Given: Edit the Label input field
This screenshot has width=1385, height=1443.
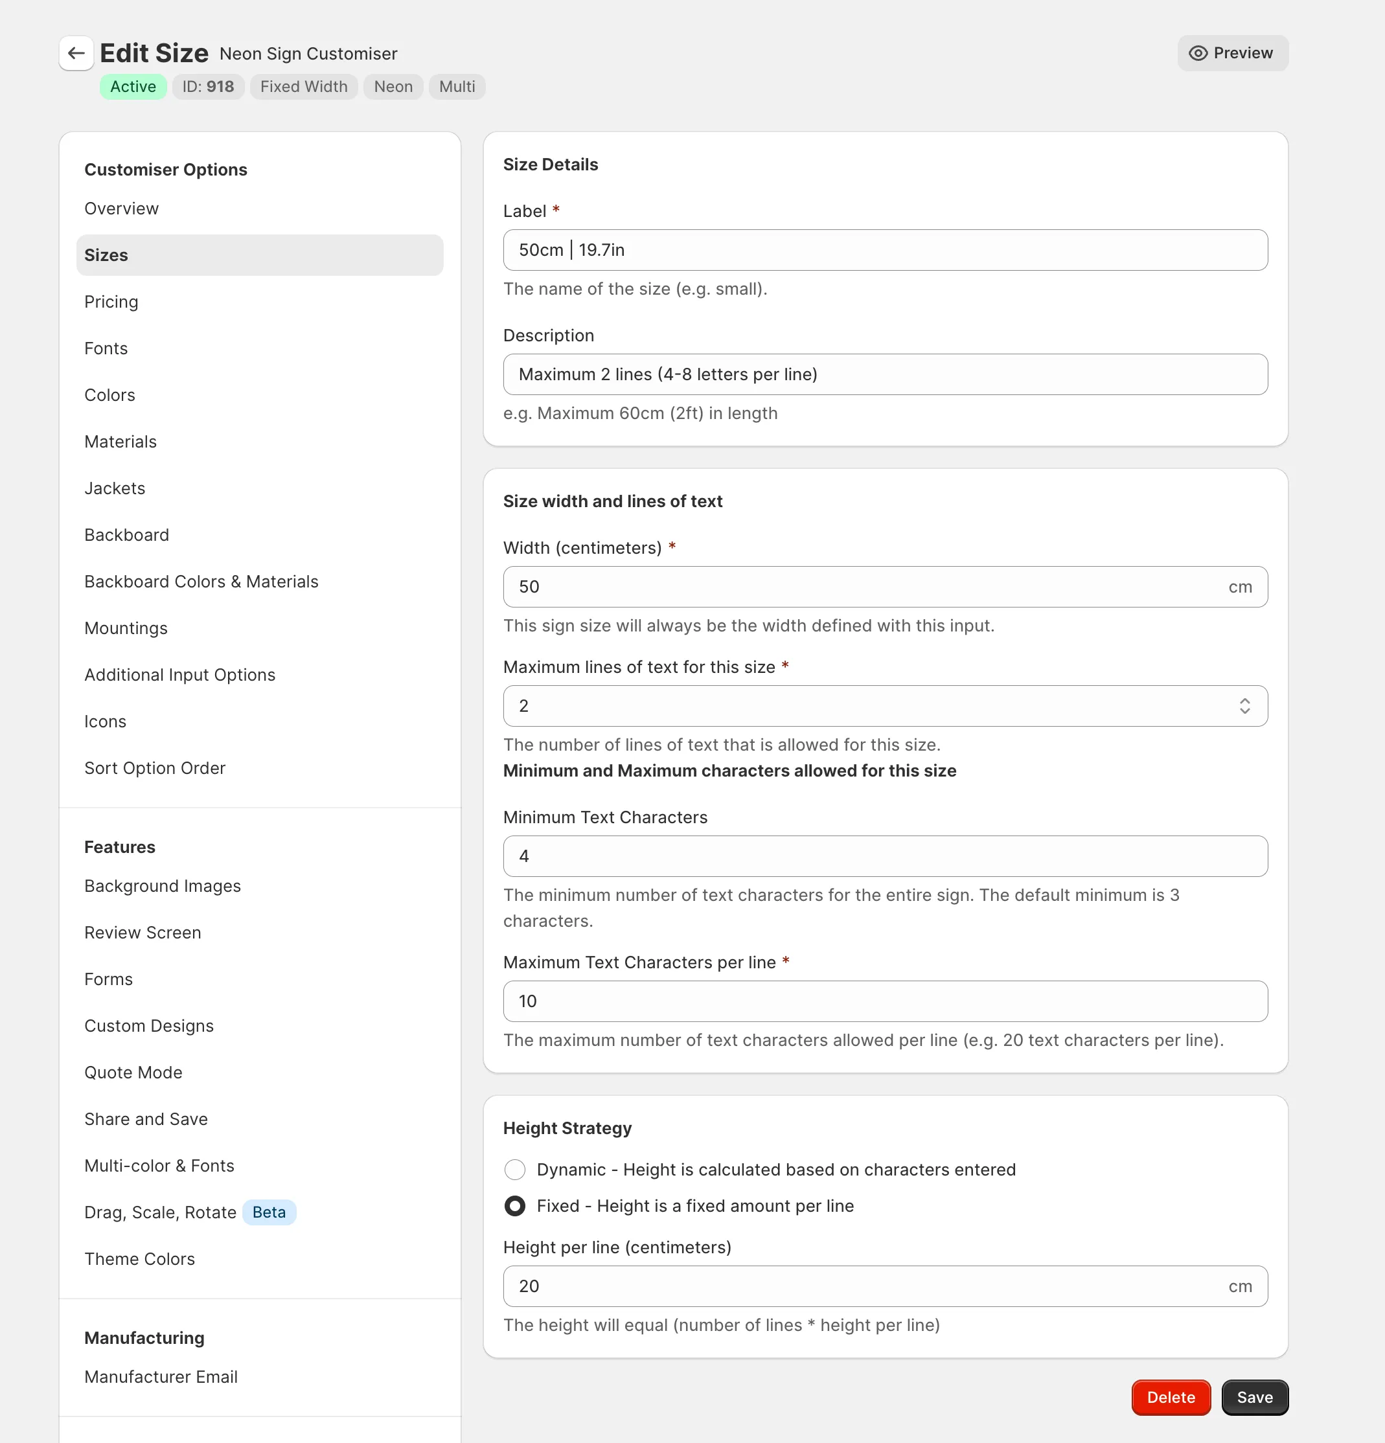Looking at the screenshot, I should pos(885,250).
